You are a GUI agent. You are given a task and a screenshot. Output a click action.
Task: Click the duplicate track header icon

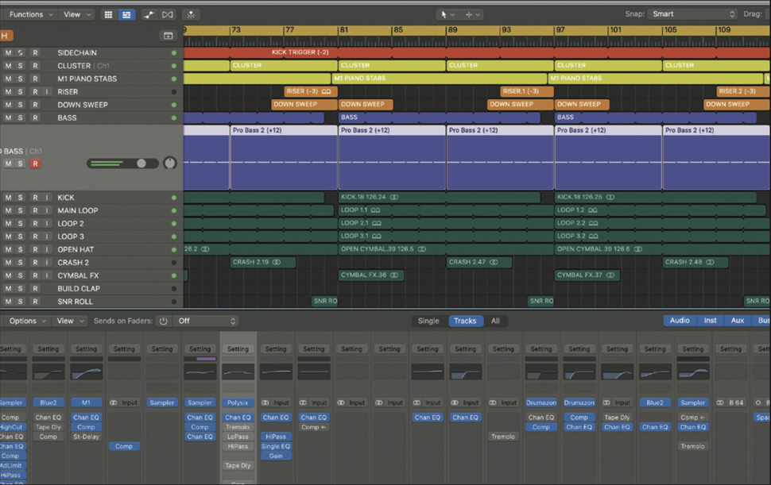168,36
